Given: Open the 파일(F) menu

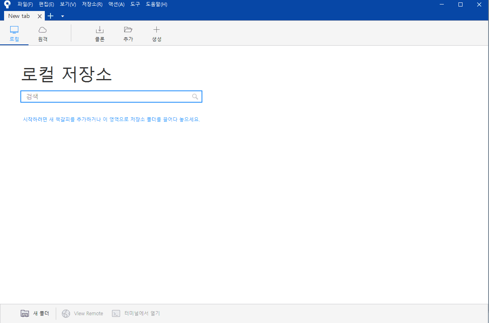Looking at the screenshot, I should [x=25, y=4].
